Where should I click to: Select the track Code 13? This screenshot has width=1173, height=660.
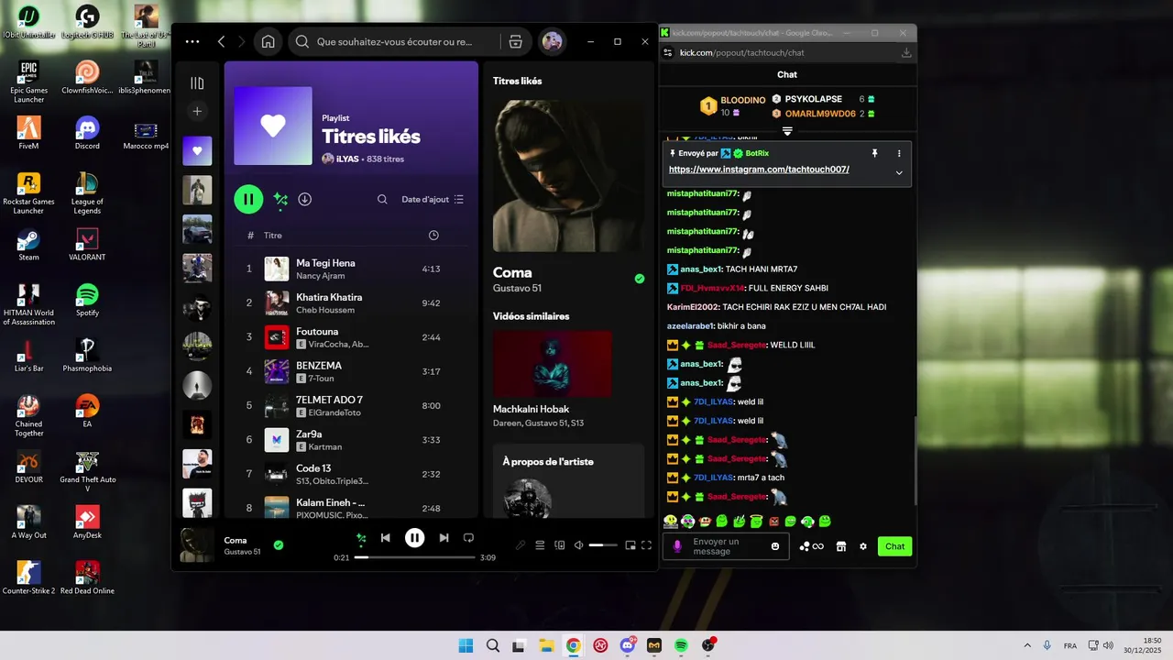tap(351, 474)
